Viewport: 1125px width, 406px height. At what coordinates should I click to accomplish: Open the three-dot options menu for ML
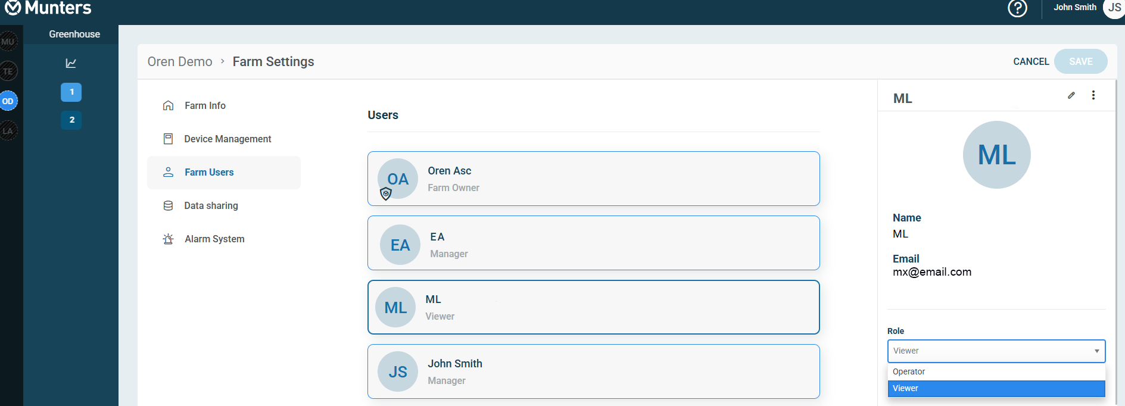(x=1093, y=95)
